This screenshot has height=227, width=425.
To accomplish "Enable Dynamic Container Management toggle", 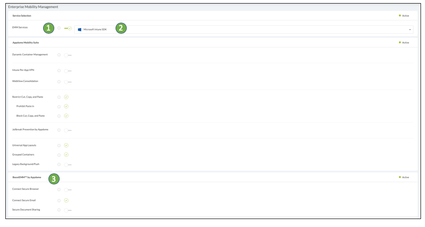I will pyautogui.click(x=68, y=55).
